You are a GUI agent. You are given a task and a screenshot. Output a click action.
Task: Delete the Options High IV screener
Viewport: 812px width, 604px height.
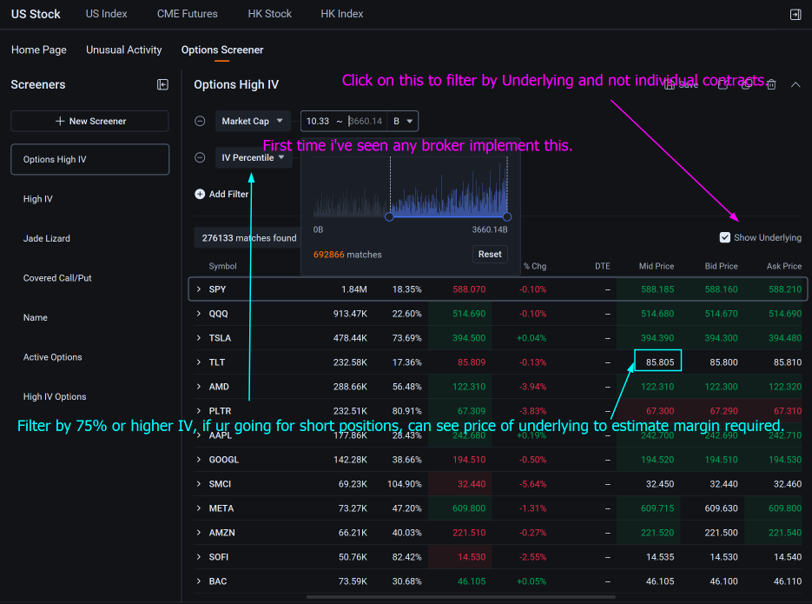(771, 84)
